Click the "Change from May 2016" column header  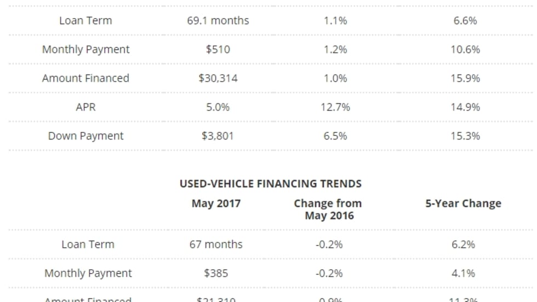pyautogui.click(x=328, y=209)
